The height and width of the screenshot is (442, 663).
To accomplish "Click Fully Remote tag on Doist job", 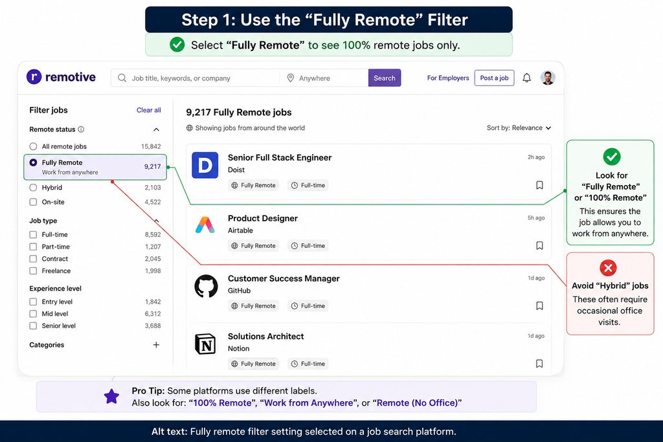I will coord(254,185).
